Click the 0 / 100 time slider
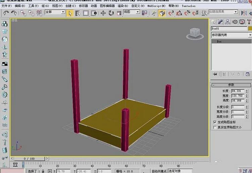 coord(29,159)
